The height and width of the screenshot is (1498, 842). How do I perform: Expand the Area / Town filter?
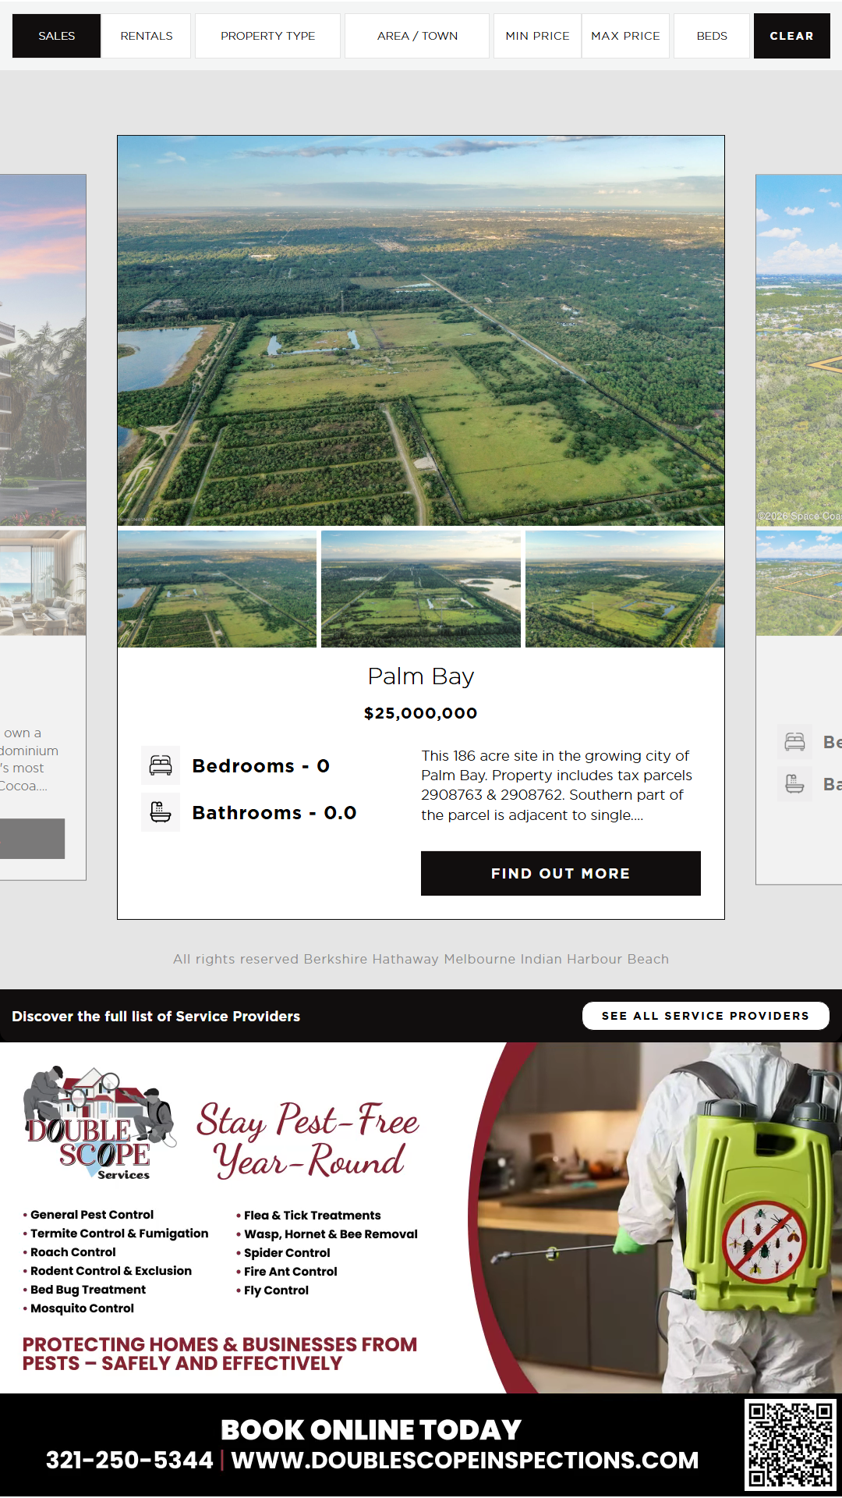click(417, 36)
